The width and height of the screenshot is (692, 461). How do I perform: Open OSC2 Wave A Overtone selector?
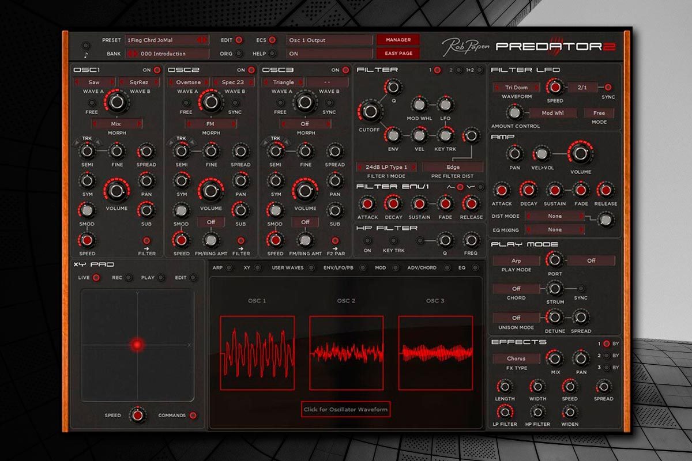click(x=189, y=82)
